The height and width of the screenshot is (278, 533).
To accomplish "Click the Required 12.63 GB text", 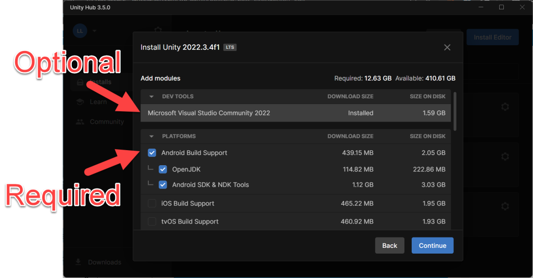I will click(x=363, y=78).
